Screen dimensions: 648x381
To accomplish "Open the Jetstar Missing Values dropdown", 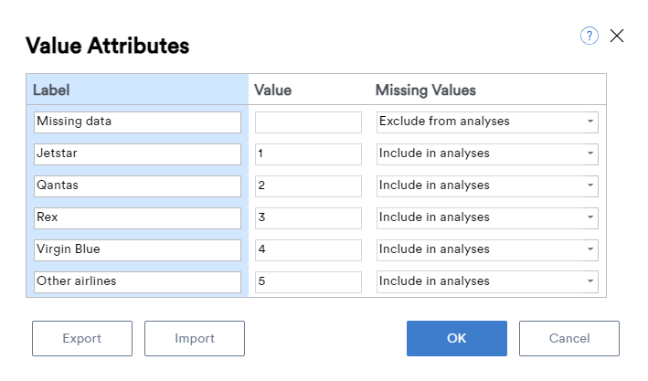I will click(487, 153).
